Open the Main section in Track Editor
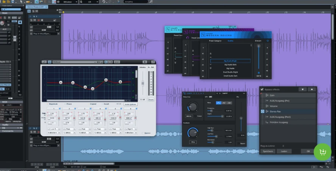 click(x=11, y=13)
